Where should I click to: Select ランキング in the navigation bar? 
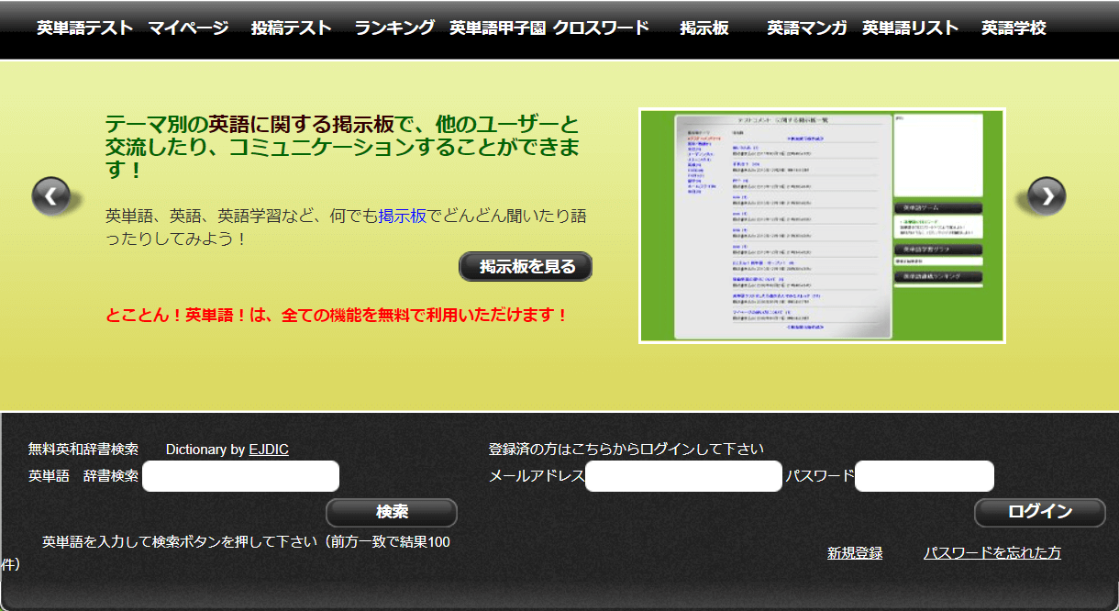pos(394,28)
